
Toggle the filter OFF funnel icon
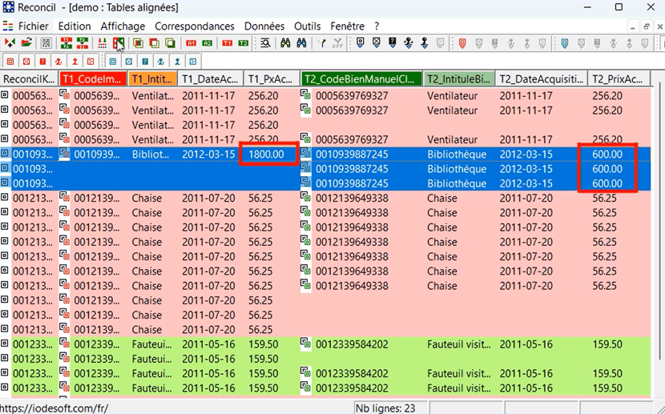[338, 42]
